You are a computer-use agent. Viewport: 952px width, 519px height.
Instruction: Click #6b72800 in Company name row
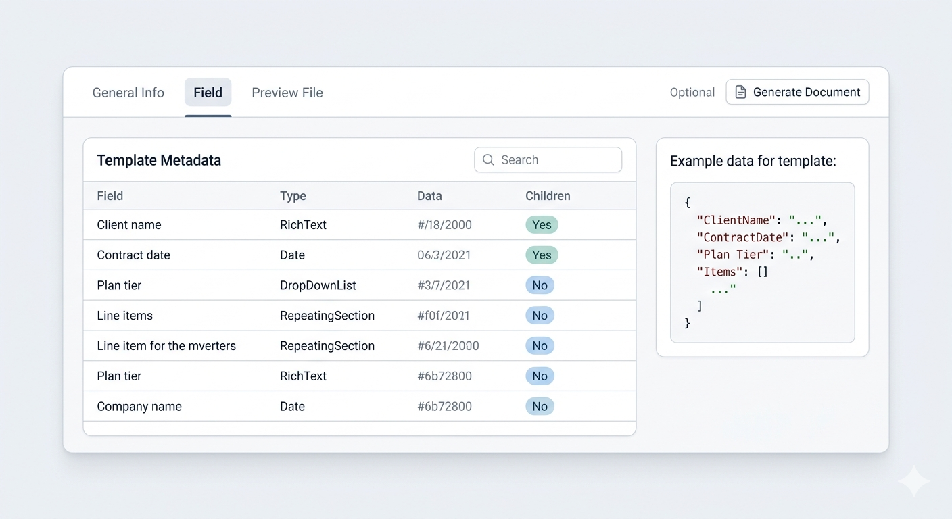[444, 407]
